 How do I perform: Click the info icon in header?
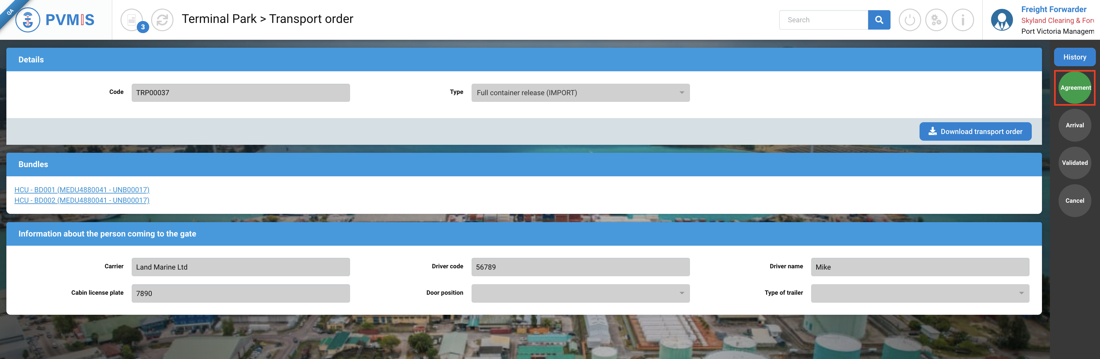(963, 20)
